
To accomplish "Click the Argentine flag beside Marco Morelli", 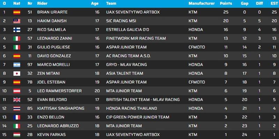I will pos(17,65).
